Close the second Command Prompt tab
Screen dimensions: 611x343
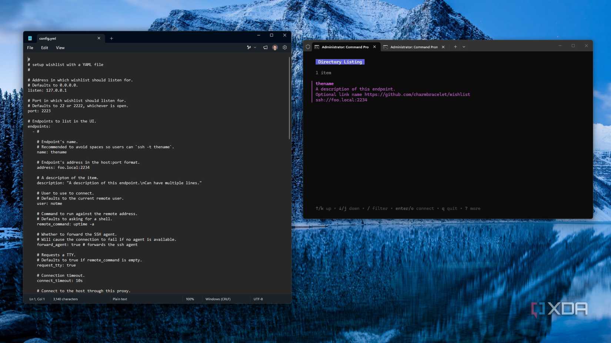[443, 47]
